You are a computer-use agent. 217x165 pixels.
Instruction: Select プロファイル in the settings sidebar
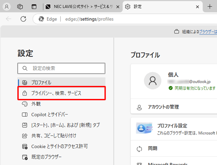click(61, 82)
